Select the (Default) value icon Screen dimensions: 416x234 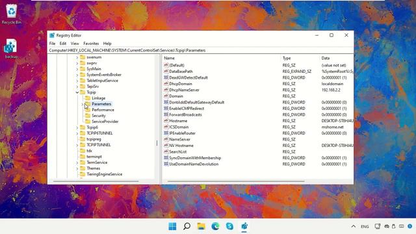pos(166,65)
